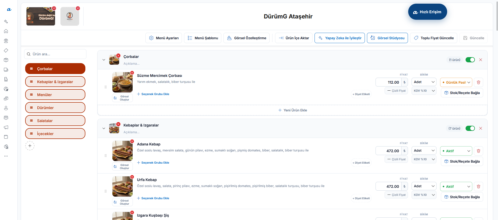Click the three-dots more icon in sidebar

click(6, 156)
